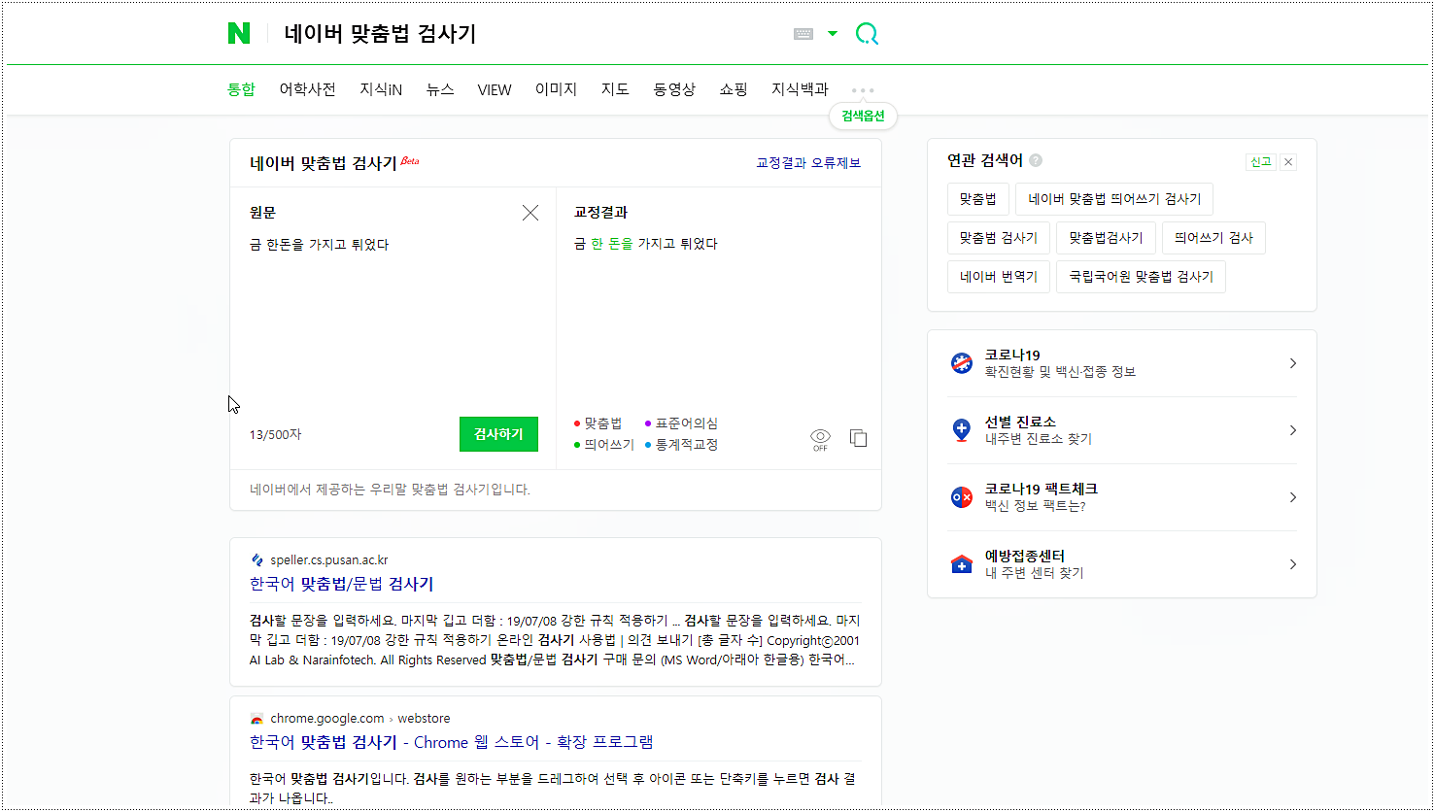This screenshot has width=1435, height=812.
Task: Click the 네이버 맞춤법 검사기 Beta heading
Action: point(334,163)
